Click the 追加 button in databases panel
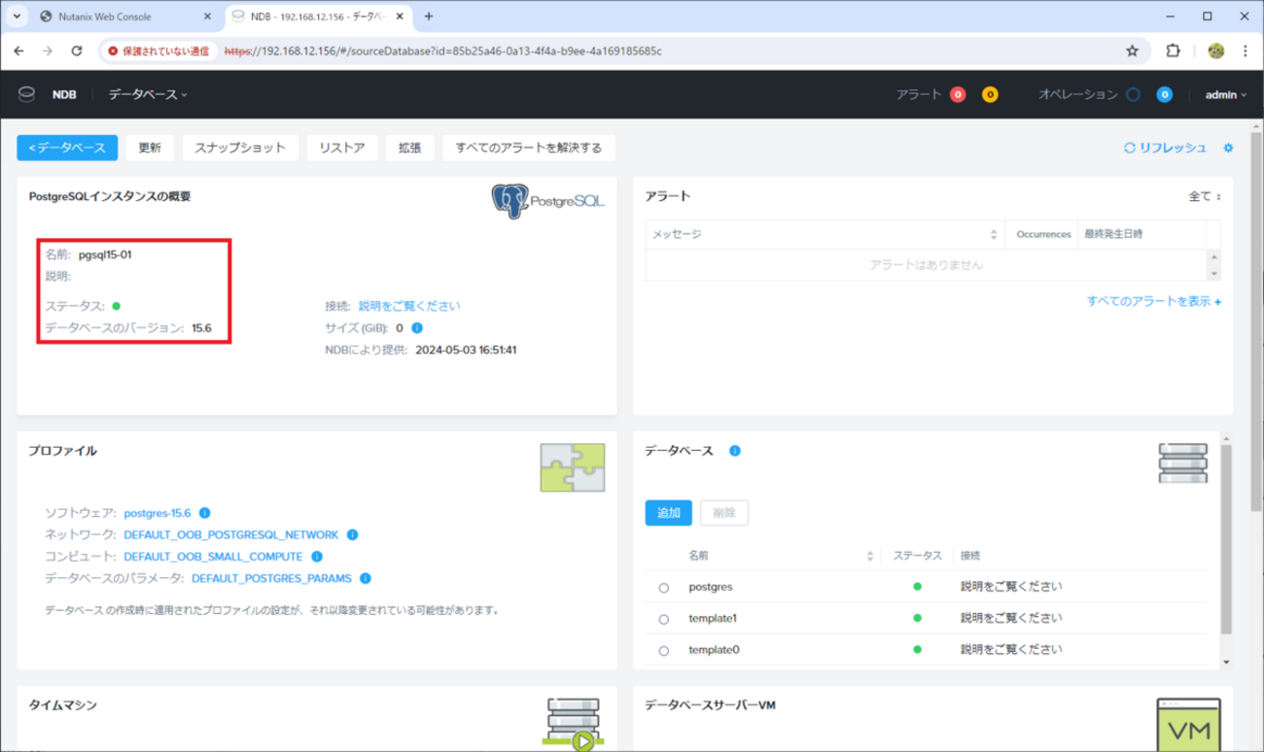 point(669,513)
